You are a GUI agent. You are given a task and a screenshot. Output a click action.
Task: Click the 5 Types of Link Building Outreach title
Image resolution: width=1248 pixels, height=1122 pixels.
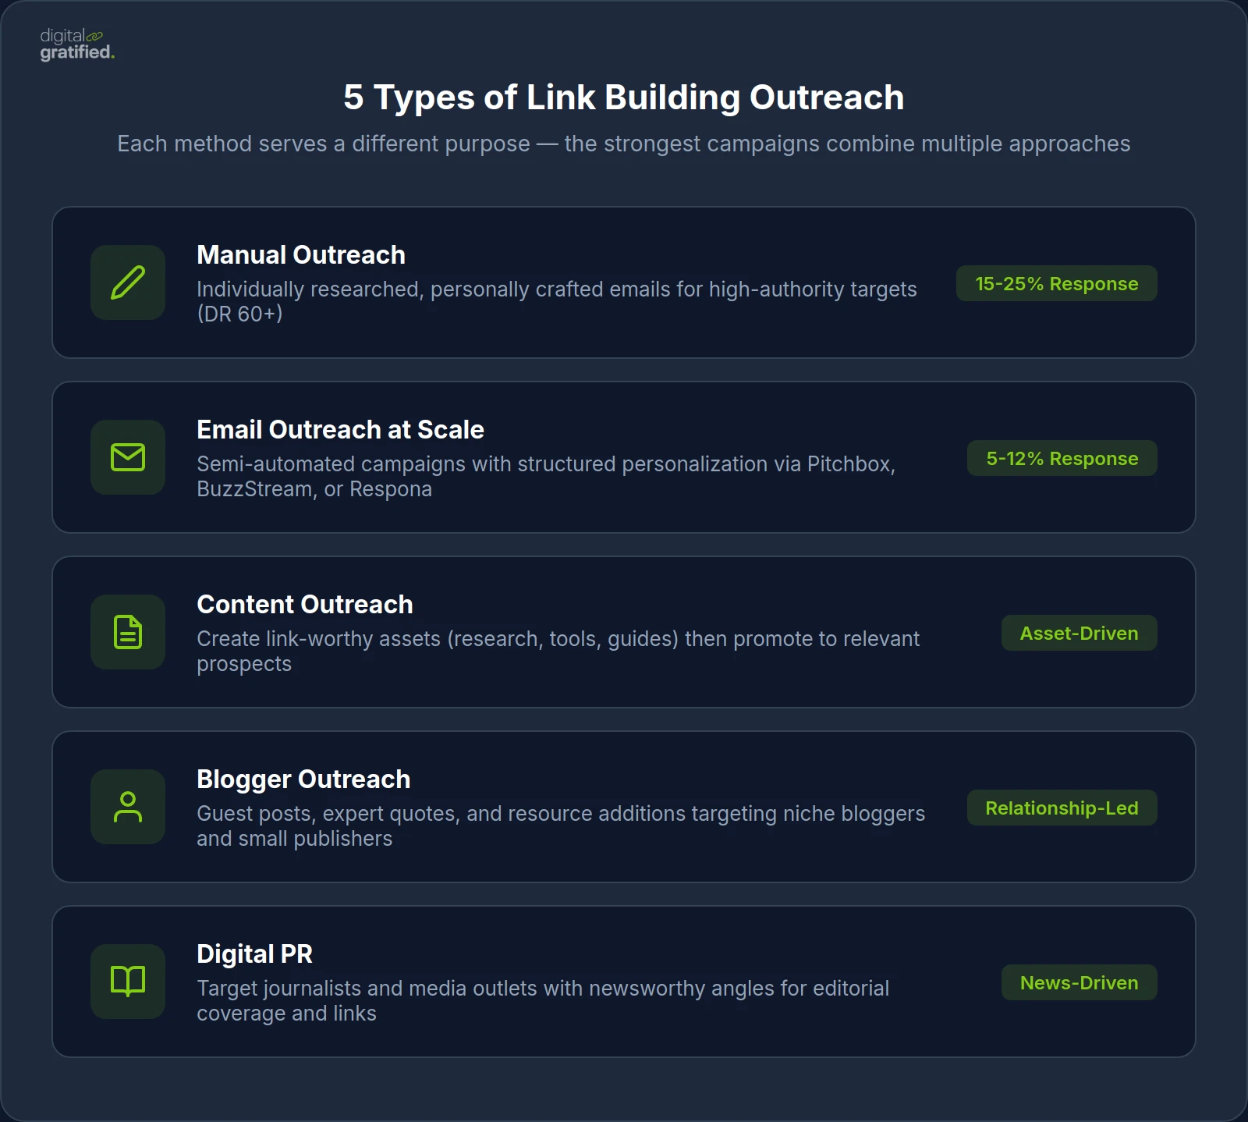tap(624, 98)
